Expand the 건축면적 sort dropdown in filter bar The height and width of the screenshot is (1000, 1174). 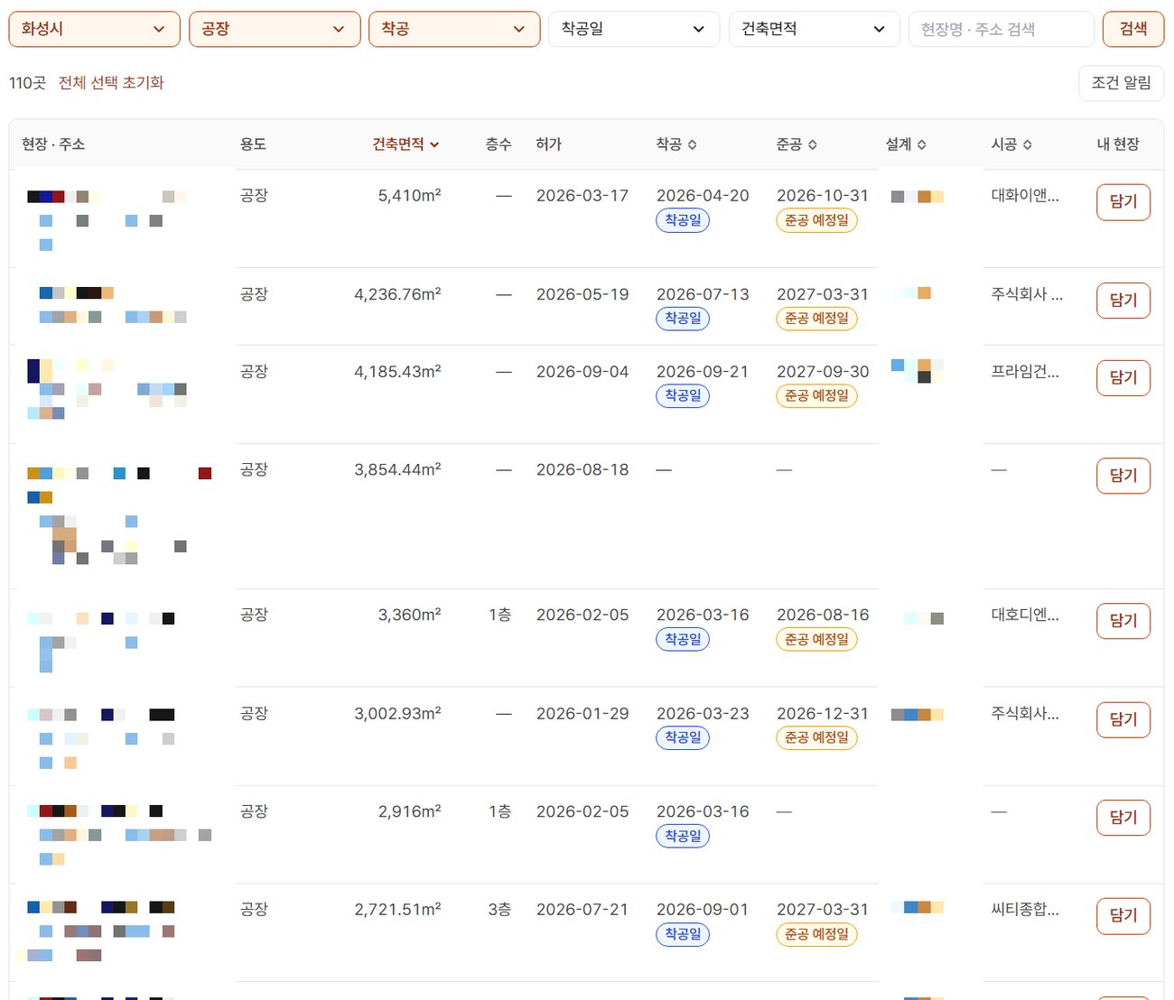[814, 29]
